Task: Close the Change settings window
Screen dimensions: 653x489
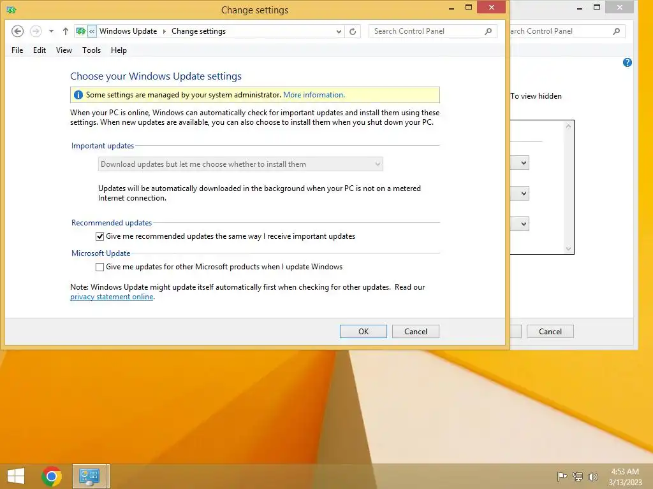Action: [x=492, y=8]
